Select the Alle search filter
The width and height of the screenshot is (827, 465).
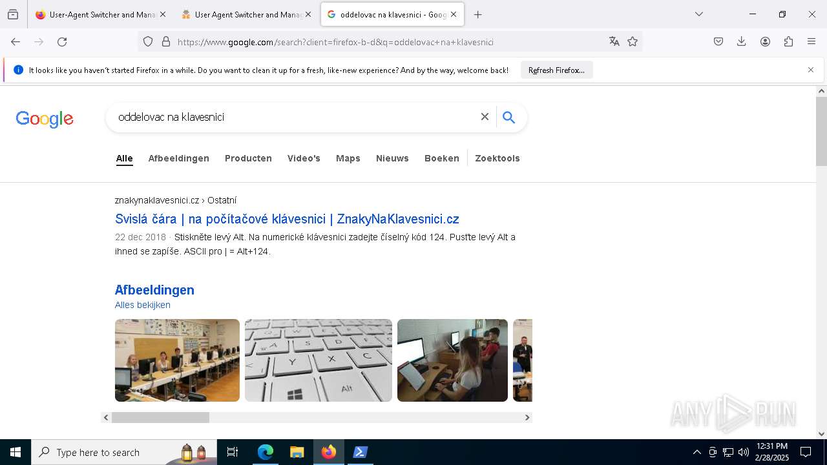[124, 158]
